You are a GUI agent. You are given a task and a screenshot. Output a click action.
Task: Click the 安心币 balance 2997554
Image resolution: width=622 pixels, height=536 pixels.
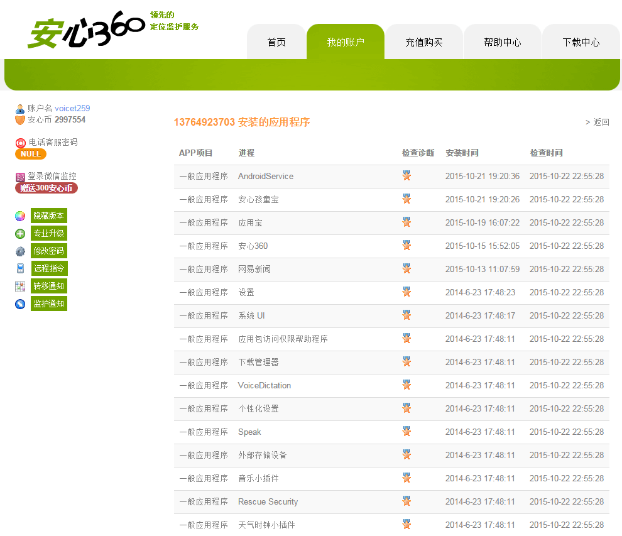(x=70, y=119)
